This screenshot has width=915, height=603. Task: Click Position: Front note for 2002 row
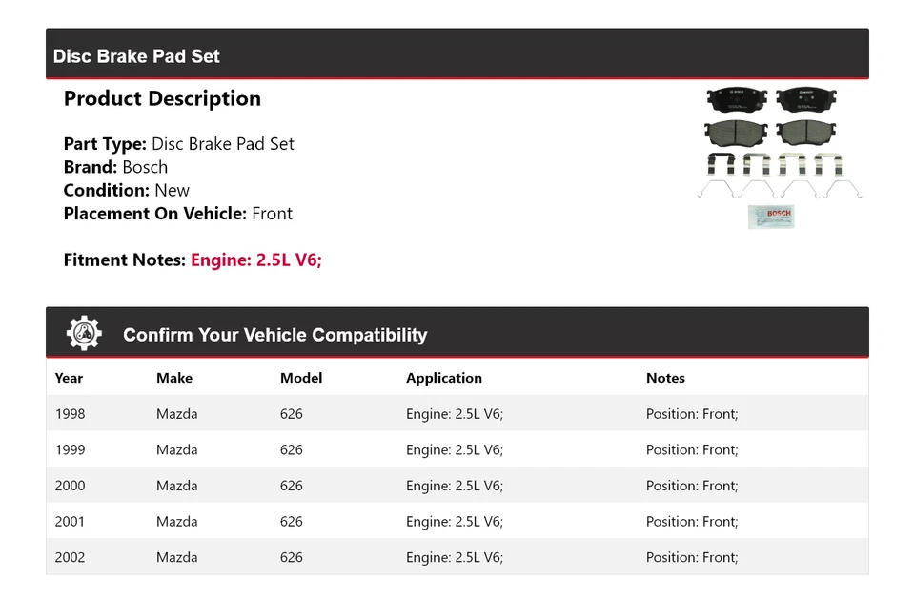pos(692,557)
